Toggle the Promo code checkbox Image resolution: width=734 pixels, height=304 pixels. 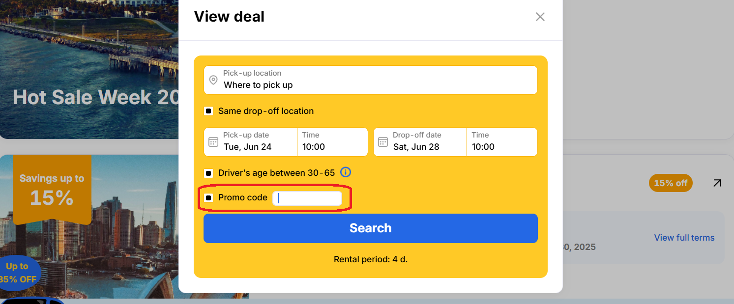[208, 198]
